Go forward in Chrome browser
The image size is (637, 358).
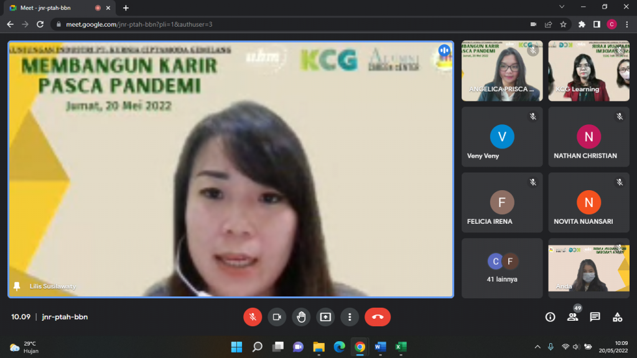pos(25,24)
